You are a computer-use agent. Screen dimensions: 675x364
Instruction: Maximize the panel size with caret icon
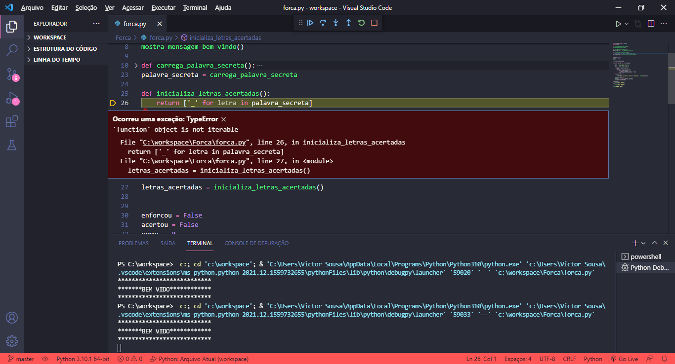click(x=655, y=243)
